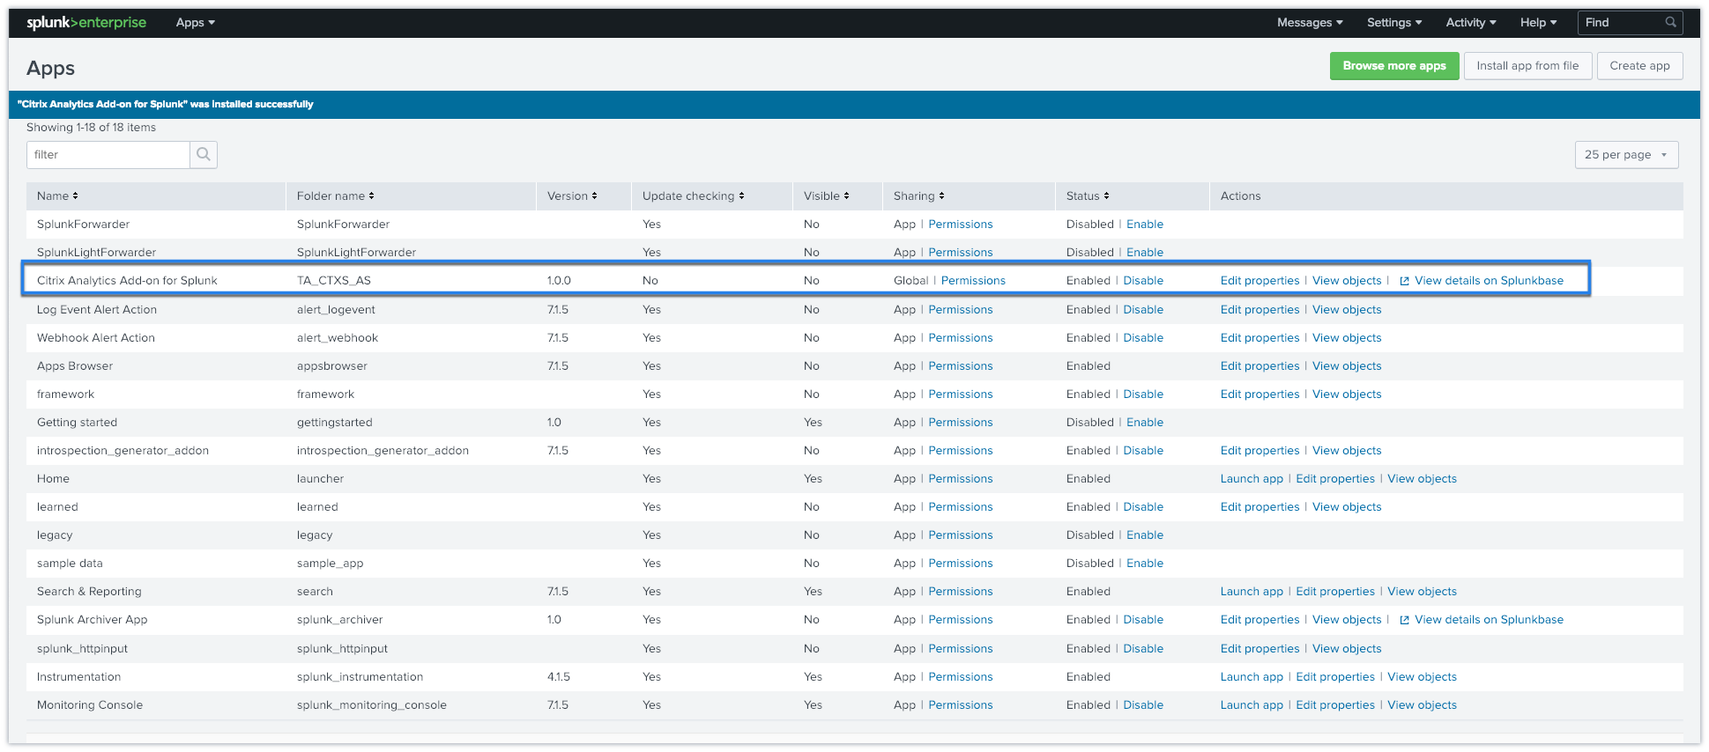Disable the Splunk Archiver App
The image size is (1709, 752).
(1143, 620)
